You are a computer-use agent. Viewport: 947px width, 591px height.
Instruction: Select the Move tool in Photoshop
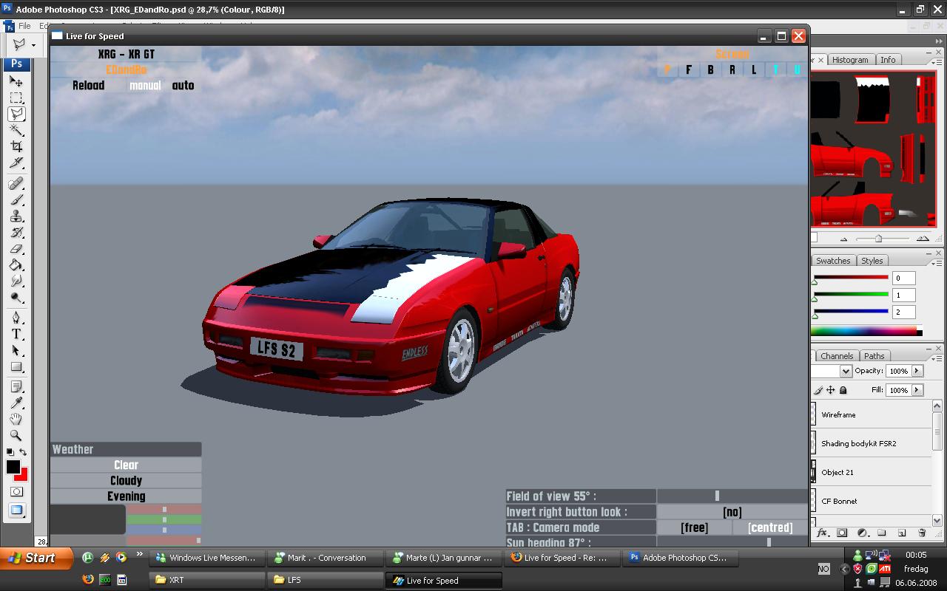16,81
